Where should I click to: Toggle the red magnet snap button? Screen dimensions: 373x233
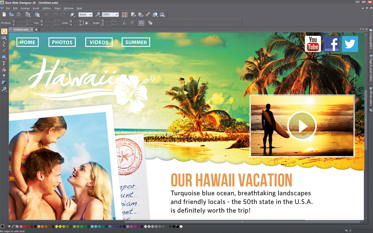click(124, 15)
